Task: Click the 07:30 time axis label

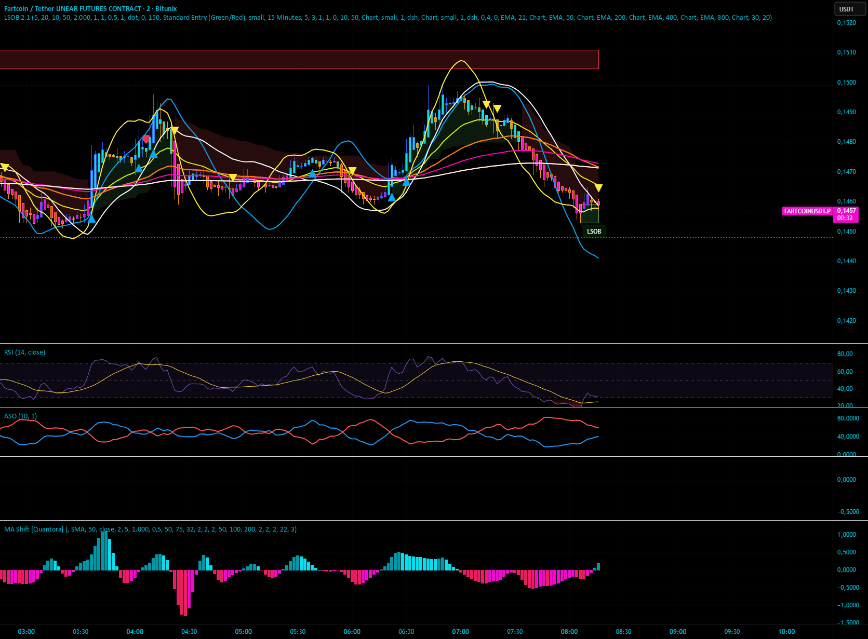Action: tap(515, 632)
